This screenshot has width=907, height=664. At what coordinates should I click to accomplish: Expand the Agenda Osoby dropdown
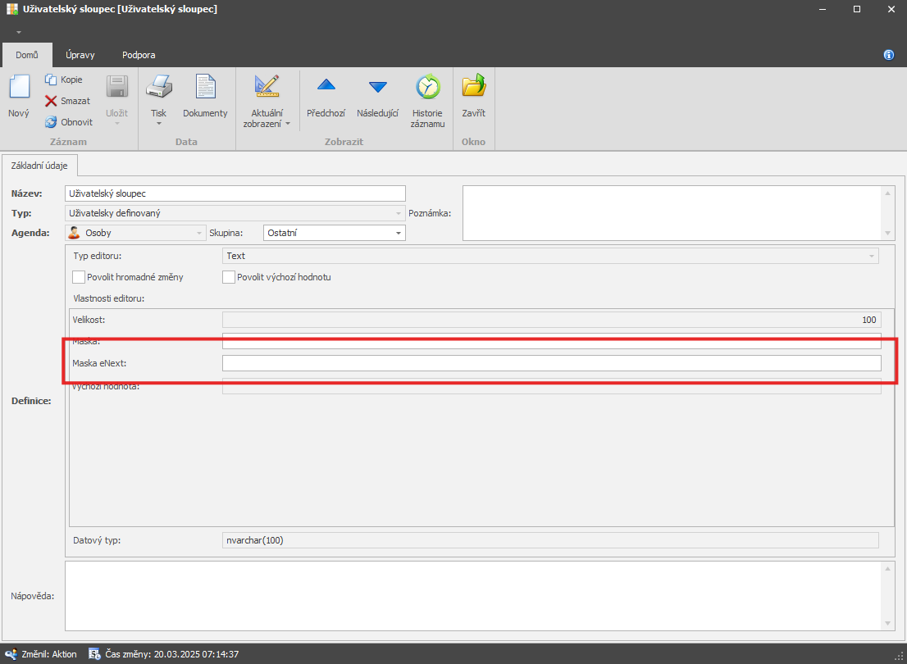click(199, 233)
